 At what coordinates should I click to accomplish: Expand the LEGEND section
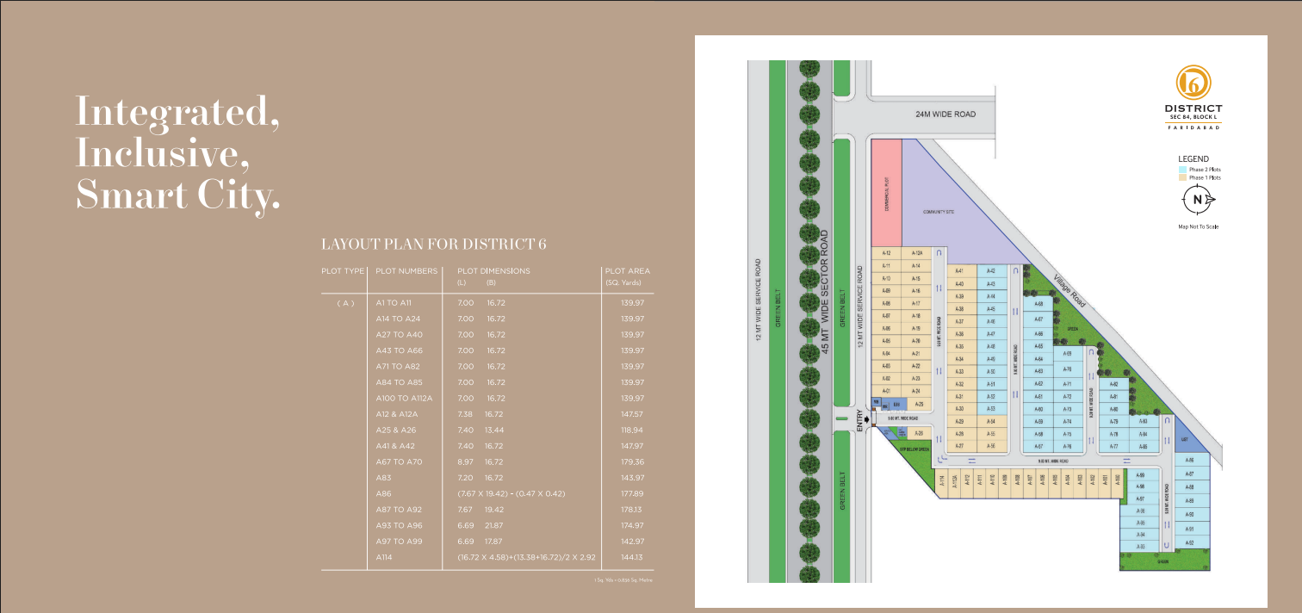click(x=1193, y=158)
